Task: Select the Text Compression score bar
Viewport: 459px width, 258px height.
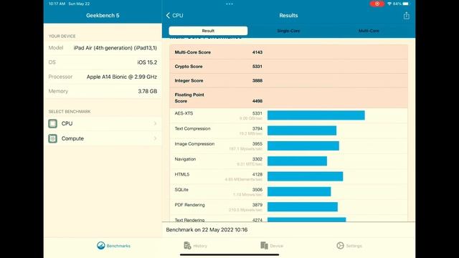Action: [x=302, y=130]
